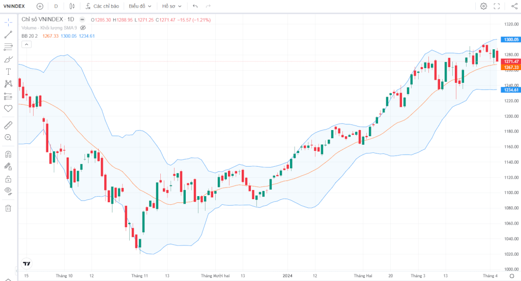Click the 1320.00 price scale label

511,24
